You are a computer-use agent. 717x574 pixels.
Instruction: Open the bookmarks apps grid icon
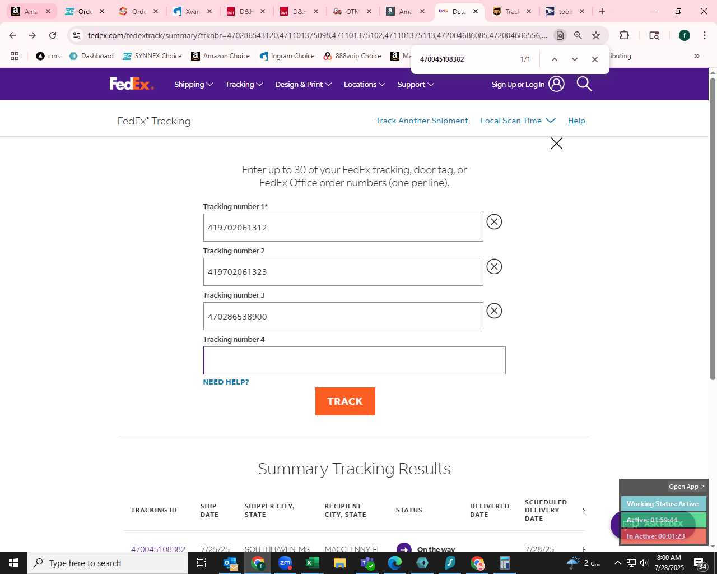click(15, 56)
